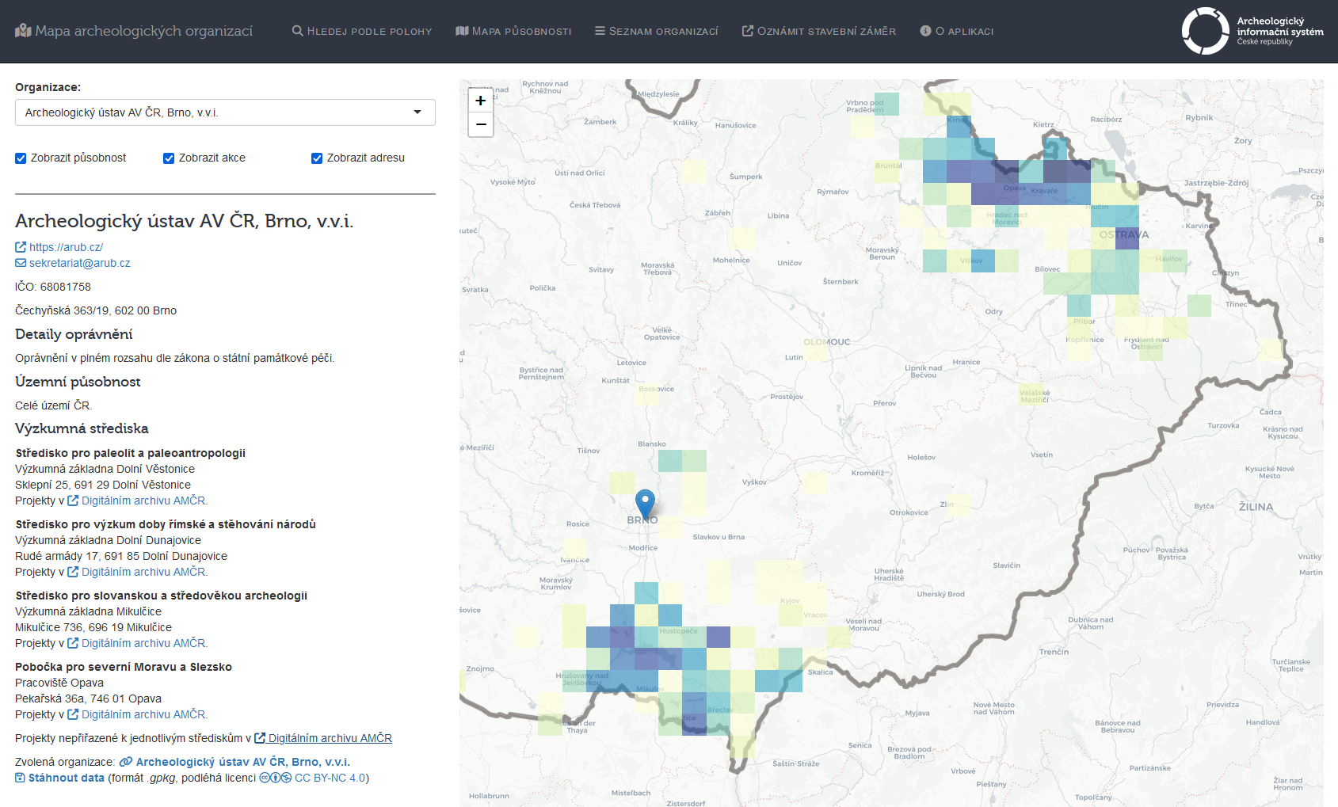Open the Organizace dropdown list

point(225,112)
